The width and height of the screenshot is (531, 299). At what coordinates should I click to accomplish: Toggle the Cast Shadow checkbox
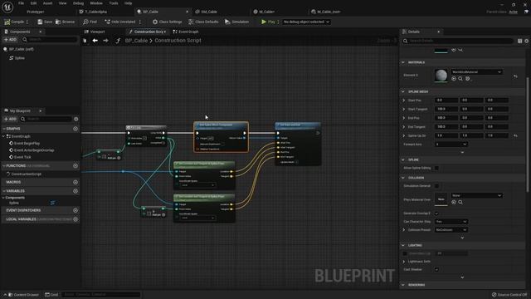(437, 269)
